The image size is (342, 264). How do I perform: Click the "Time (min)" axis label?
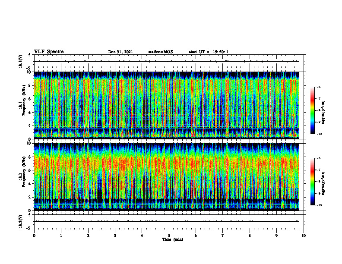click(173, 239)
